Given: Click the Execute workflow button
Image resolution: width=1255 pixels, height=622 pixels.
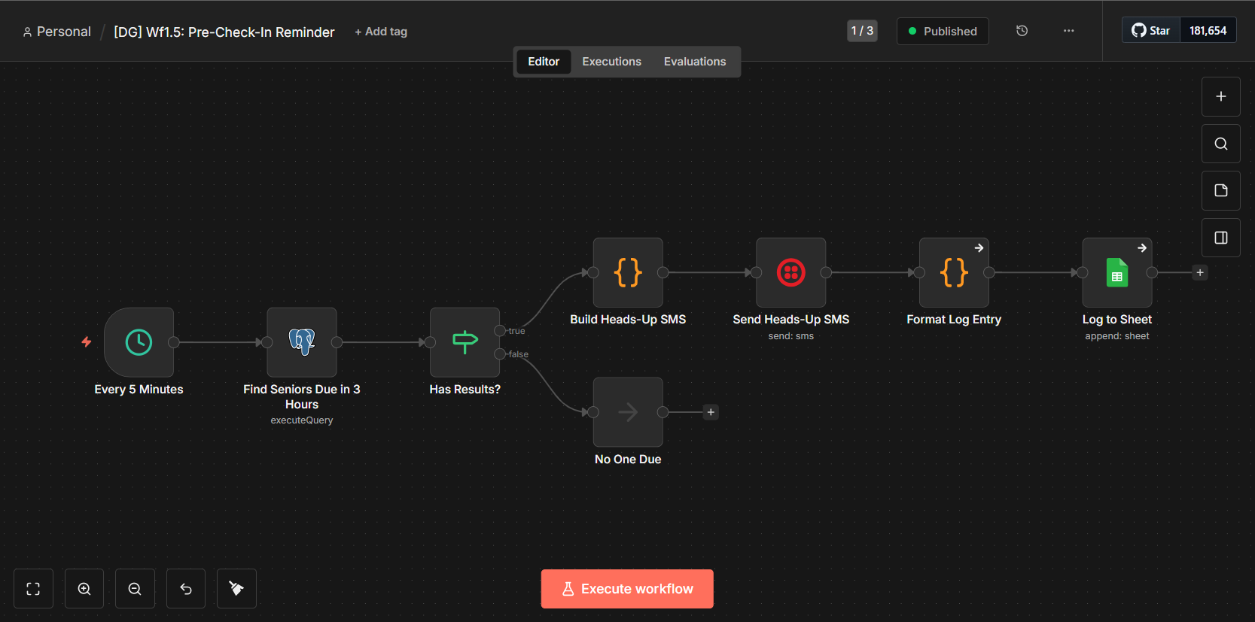Looking at the screenshot, I should (x=627, y=589).
